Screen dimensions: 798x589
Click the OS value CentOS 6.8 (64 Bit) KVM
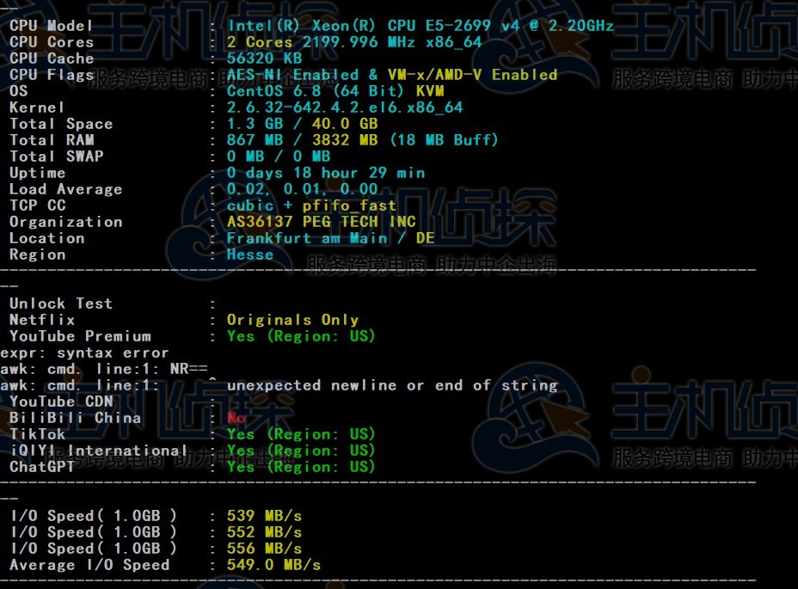(x=335, y=90)
